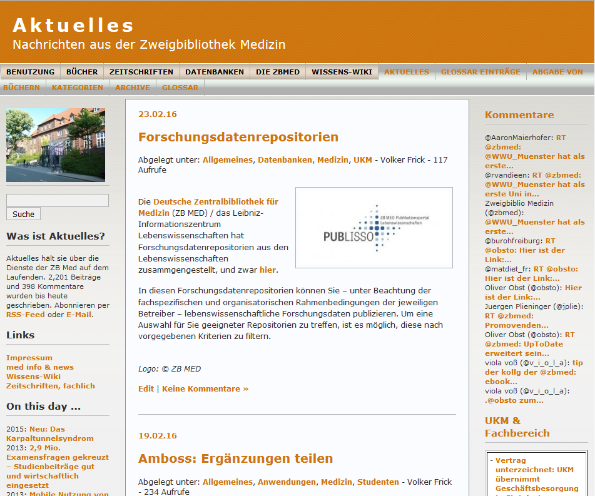Click the Aktuelles site title
Viewport: 595px width, 496px height.
[73, 25]
